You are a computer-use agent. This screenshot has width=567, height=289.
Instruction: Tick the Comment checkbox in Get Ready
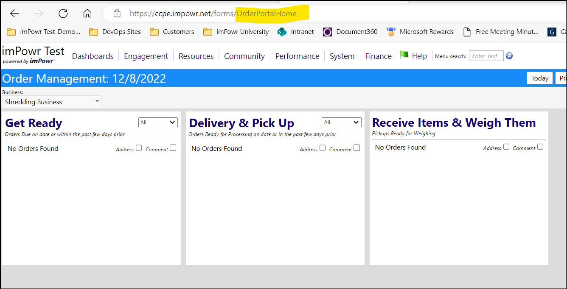click(173, 148)
